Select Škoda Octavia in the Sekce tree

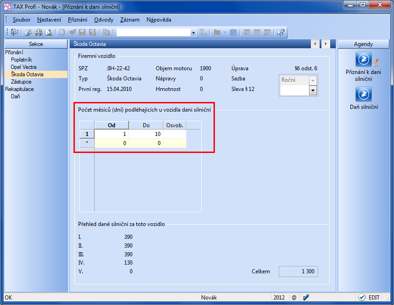27,74
